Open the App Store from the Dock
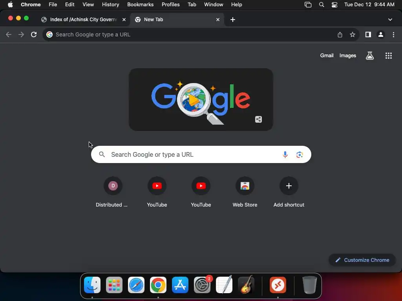 pyautogui.click(x=180, y=285)
